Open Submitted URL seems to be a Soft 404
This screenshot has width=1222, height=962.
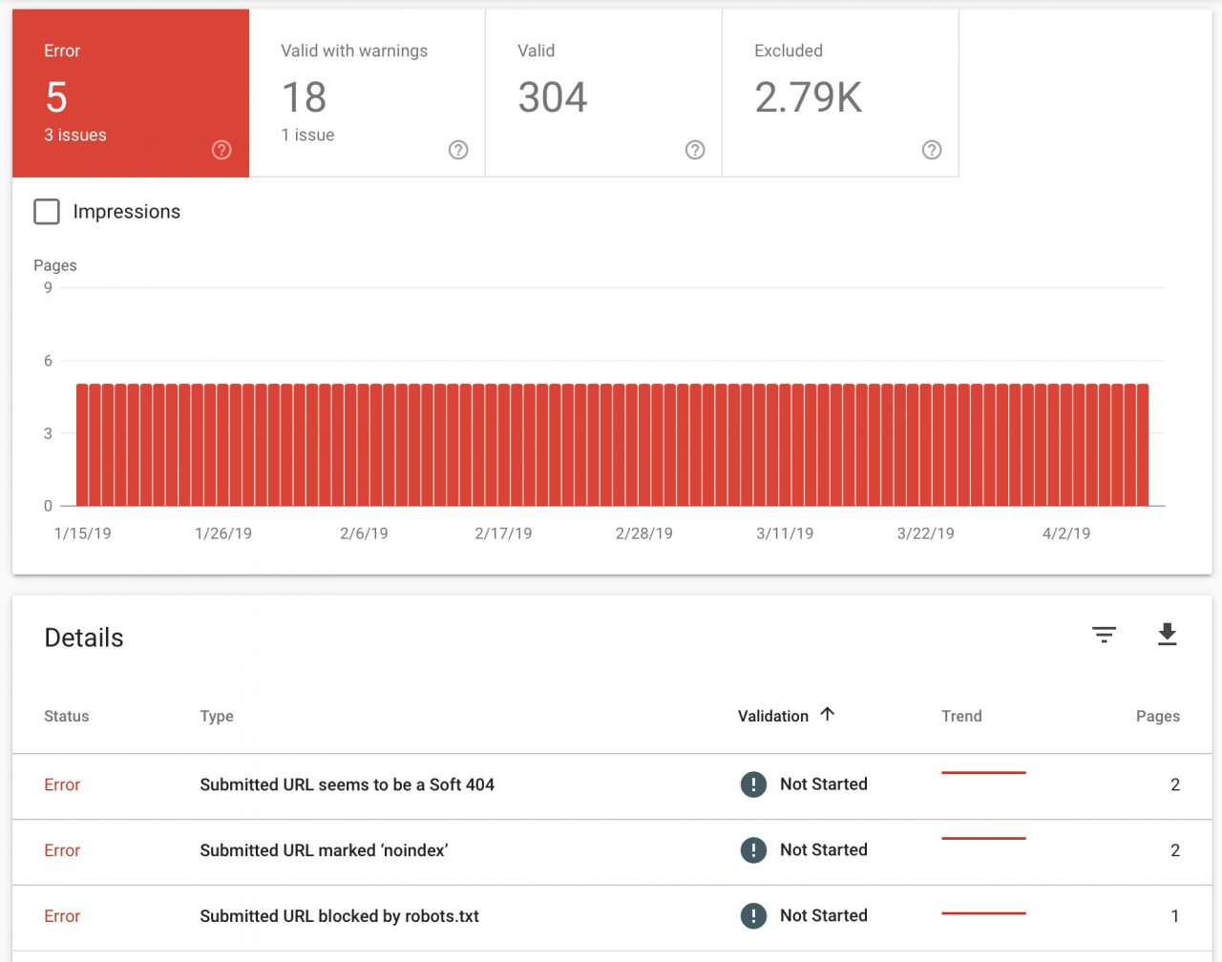tap(347, 784)
